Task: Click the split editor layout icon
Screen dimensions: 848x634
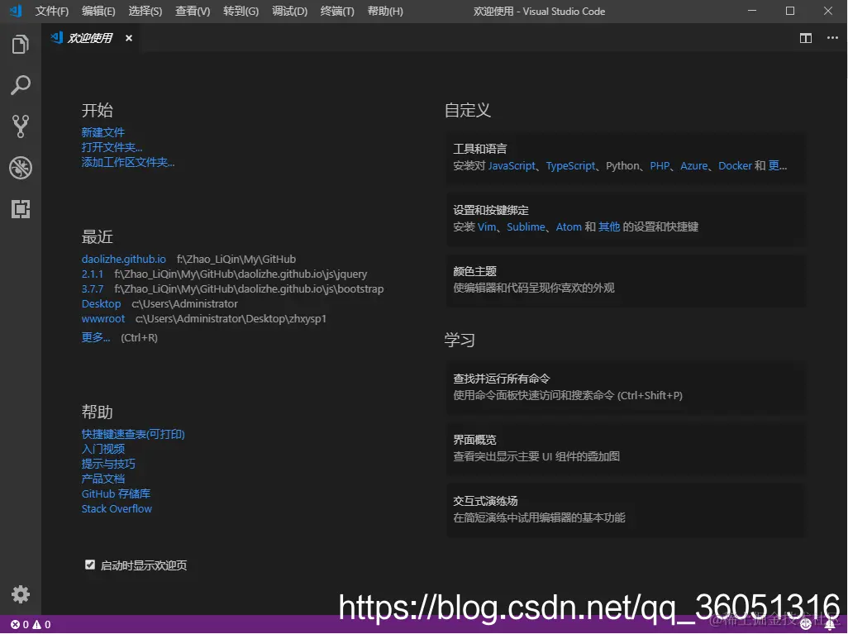Action: coord(805,38)
